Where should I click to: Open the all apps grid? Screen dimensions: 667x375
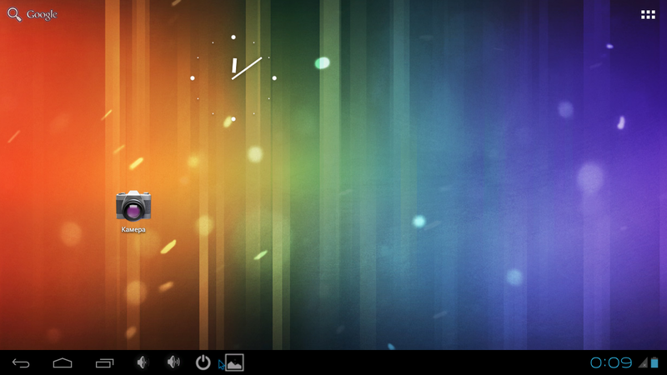pyautogui.click(x=648, y=15)
